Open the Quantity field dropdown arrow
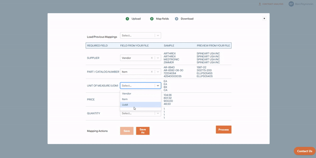 coord(158,114)
